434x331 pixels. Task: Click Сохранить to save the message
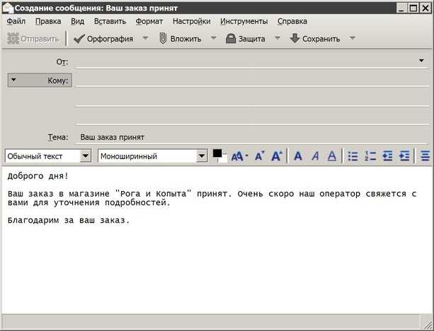(x=315, y=39)
